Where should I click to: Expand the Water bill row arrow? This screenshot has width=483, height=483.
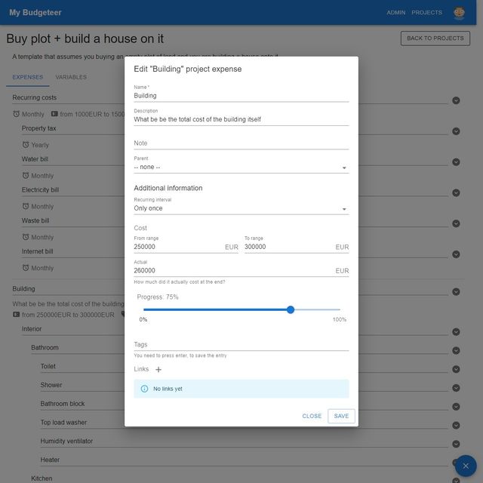pyautogui.click(x=456, y=162)
